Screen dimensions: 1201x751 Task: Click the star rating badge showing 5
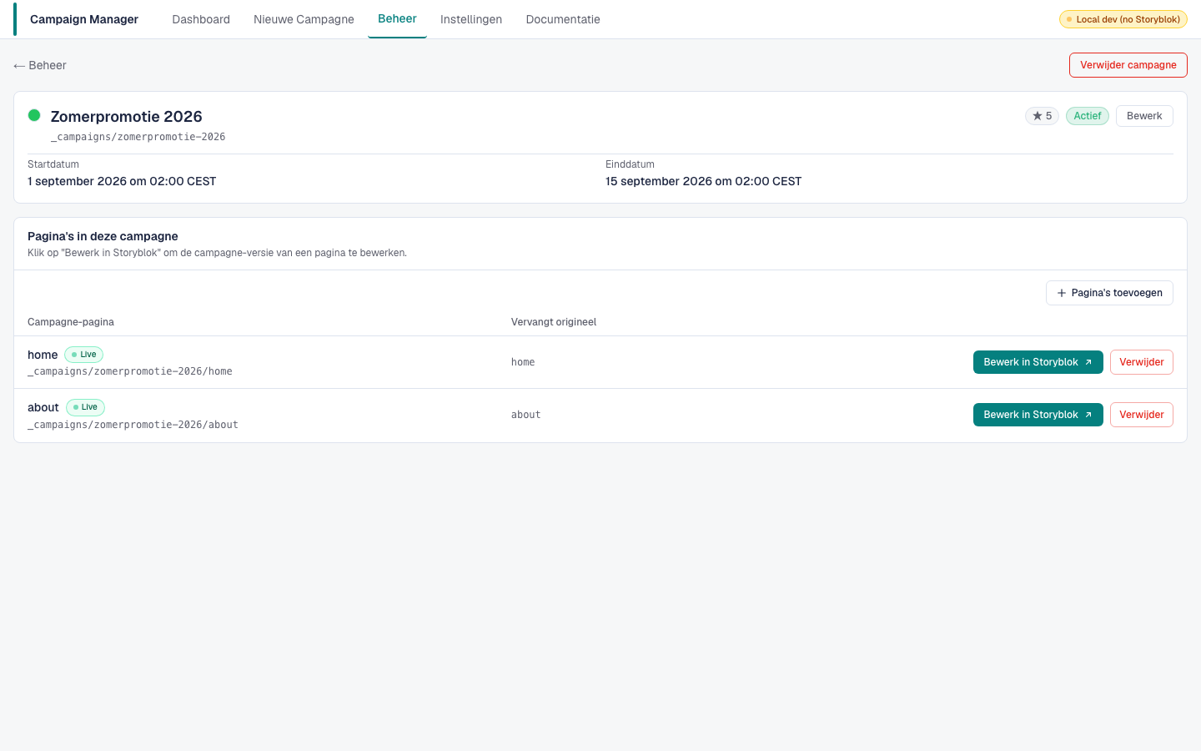pyautogui.click(x=1042, y=116)
